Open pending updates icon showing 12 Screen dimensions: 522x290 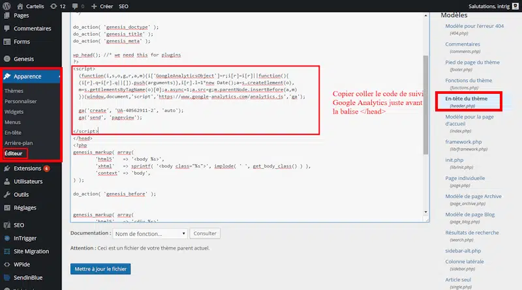coord(54,5)
